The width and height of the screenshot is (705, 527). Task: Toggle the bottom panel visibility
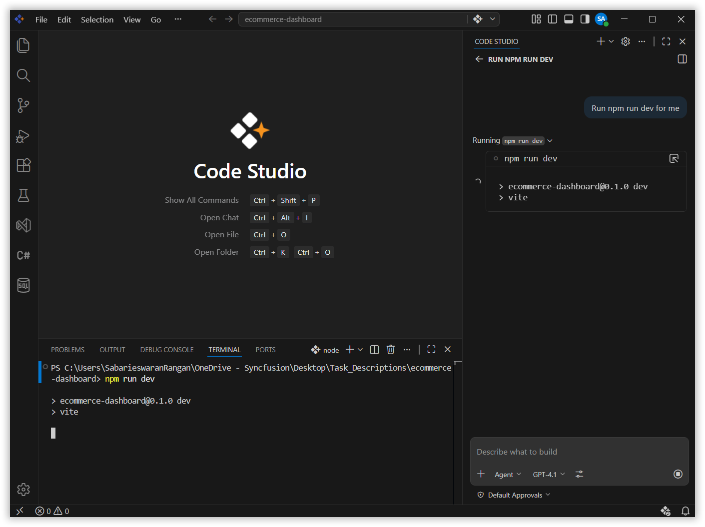click(569, 19)
